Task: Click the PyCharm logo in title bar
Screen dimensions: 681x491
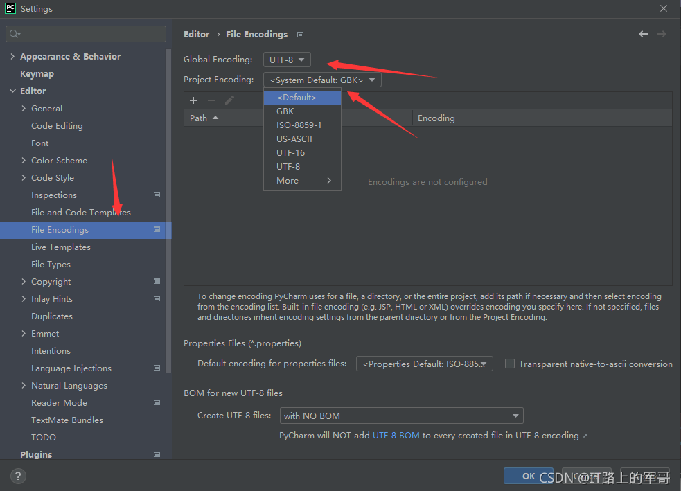Action: [x=10, y=8]
